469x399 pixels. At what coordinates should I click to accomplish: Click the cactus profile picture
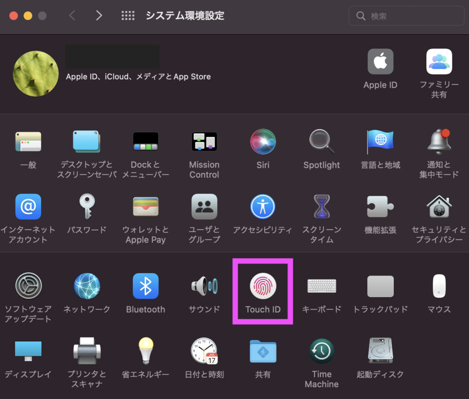[x=36, y=74]
